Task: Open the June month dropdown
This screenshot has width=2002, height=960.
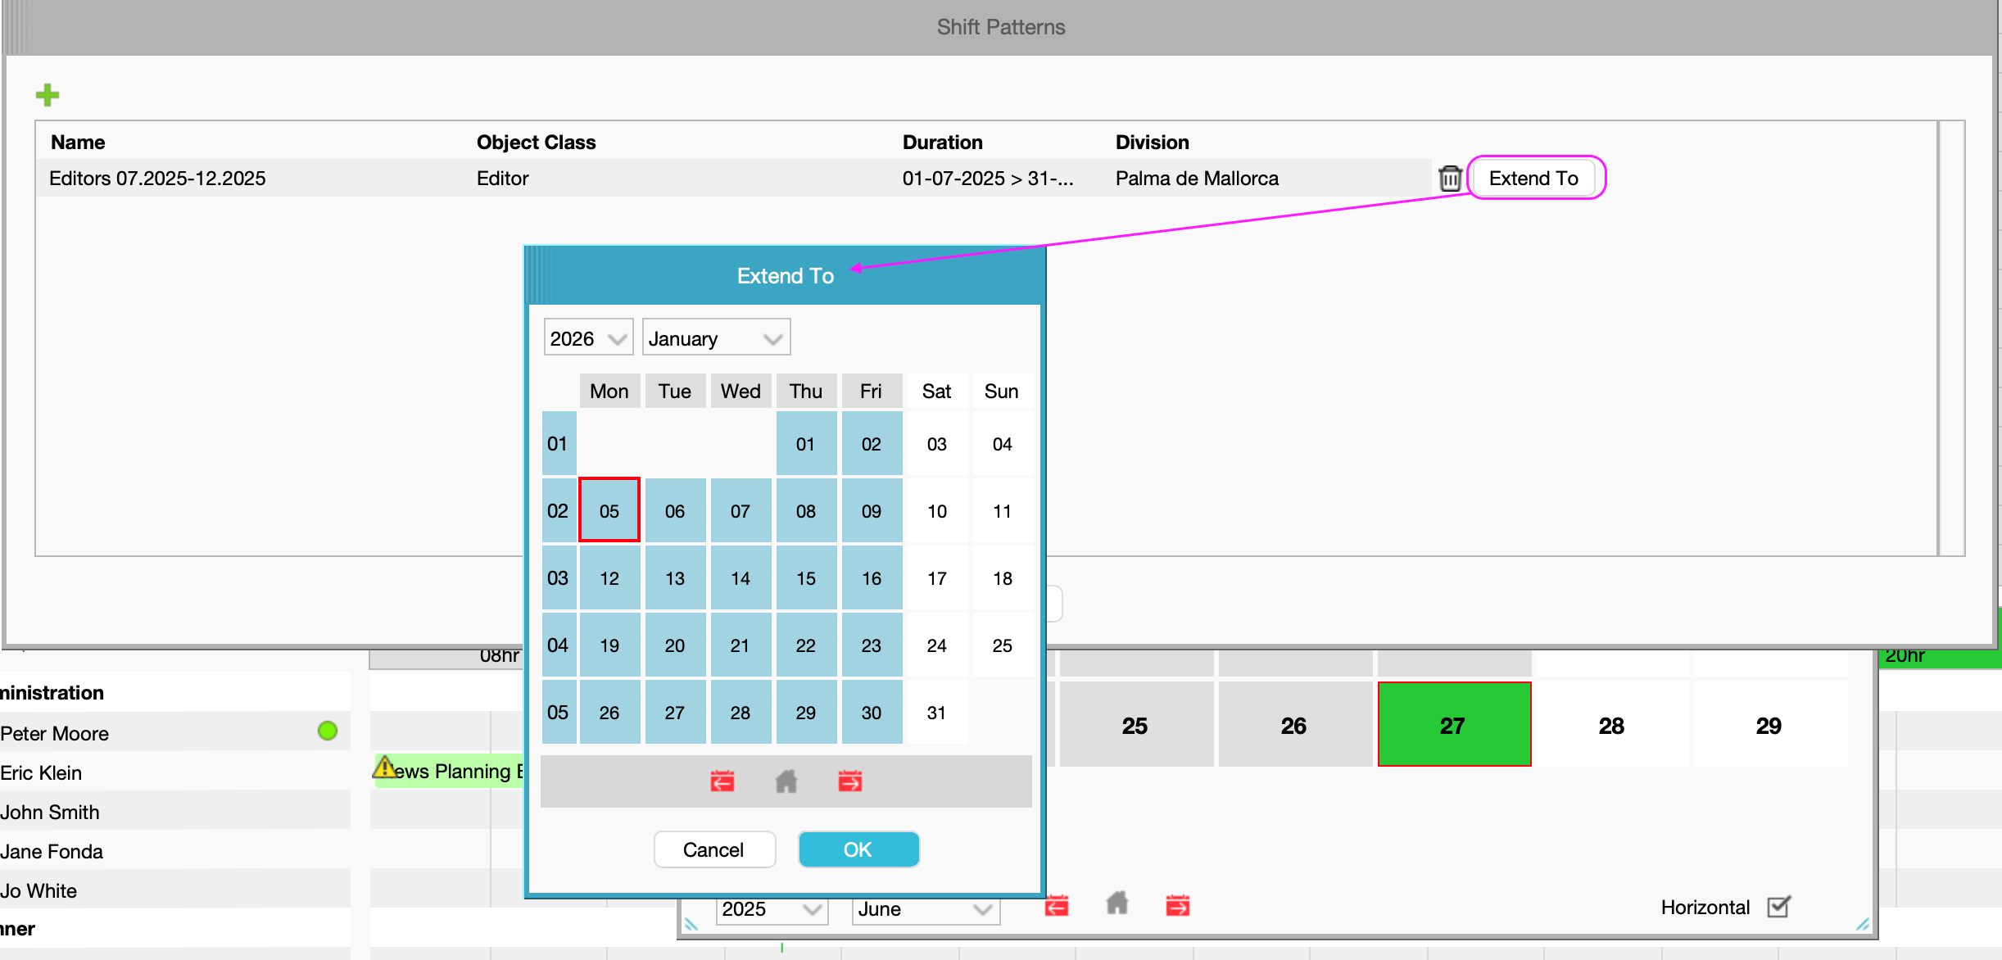Action: pyautogui.click(x=925, y=909)
